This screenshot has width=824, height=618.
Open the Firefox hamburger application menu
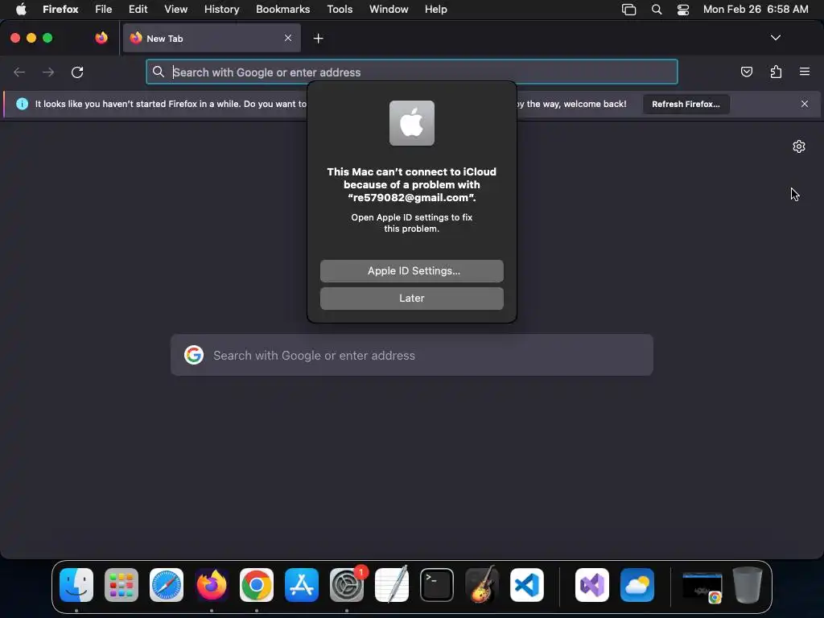point(805,72)
